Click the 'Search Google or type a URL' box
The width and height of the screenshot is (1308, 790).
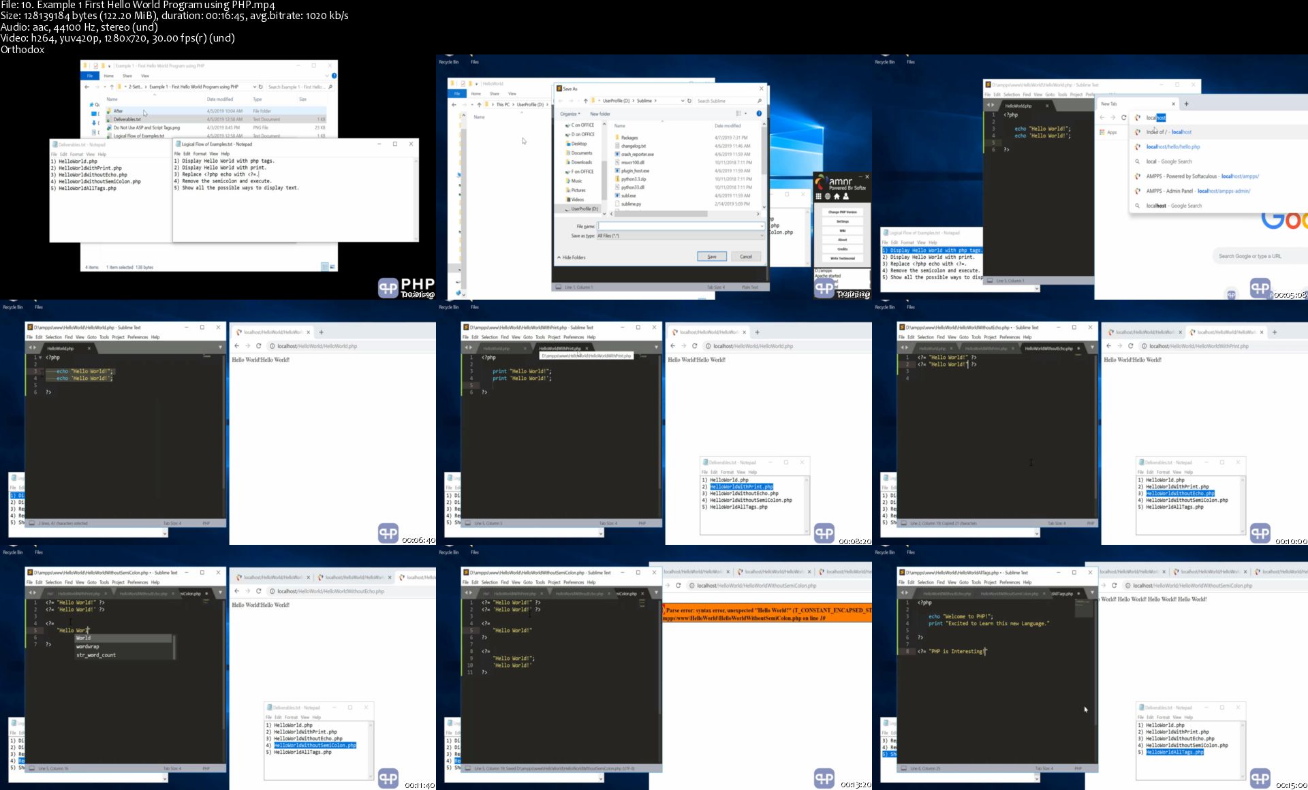(1260, 256)
